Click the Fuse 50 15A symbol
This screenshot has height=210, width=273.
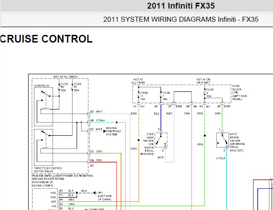[59, 87]
